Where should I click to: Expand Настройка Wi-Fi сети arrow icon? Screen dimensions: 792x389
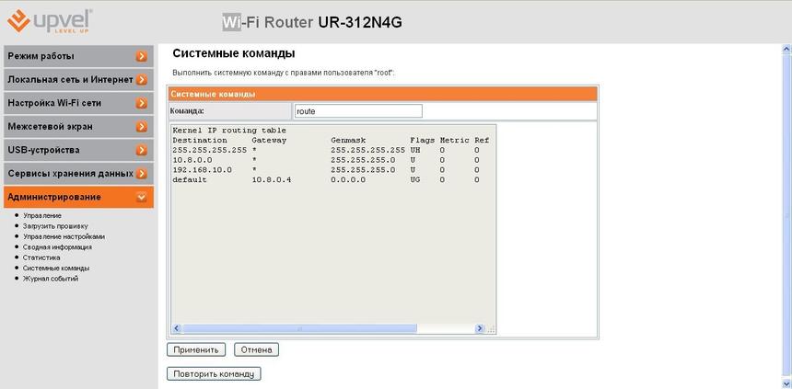coord(141,103)
